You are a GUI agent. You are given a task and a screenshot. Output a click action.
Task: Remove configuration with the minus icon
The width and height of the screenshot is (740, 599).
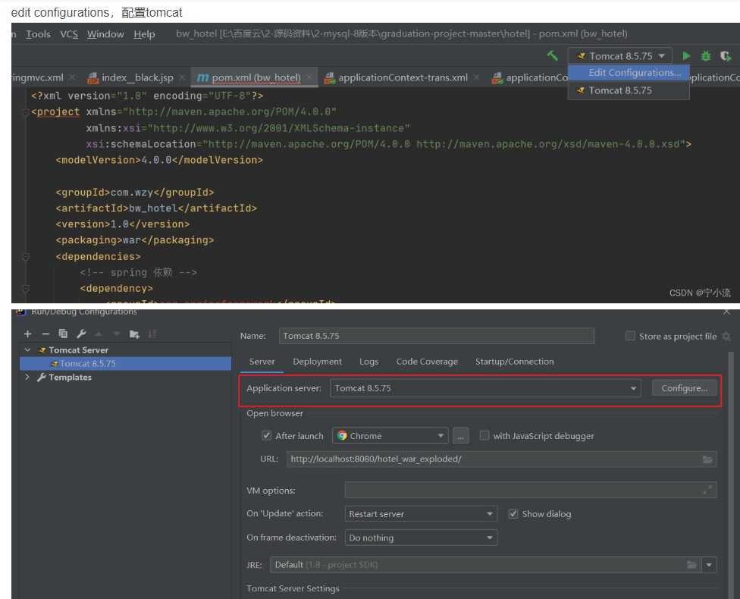click(x=45, y=334)
